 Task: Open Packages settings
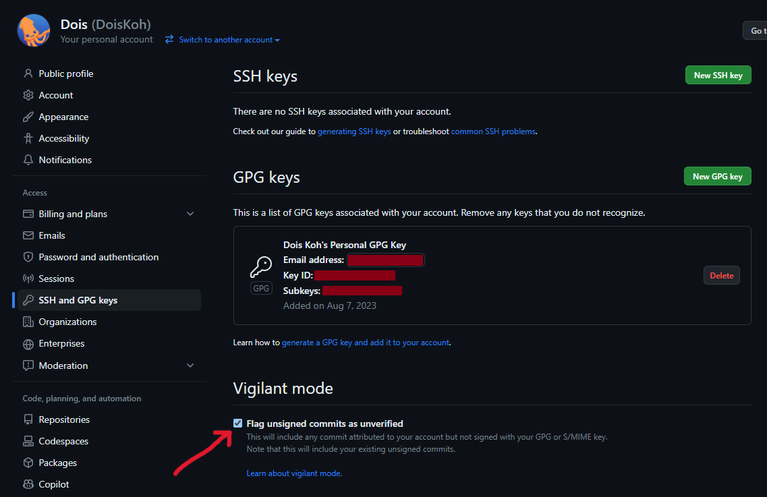(x=58, y=462)
